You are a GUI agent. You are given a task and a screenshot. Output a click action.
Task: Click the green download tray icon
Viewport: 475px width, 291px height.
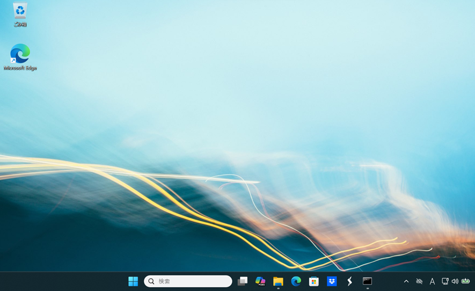tap(465, 281)
